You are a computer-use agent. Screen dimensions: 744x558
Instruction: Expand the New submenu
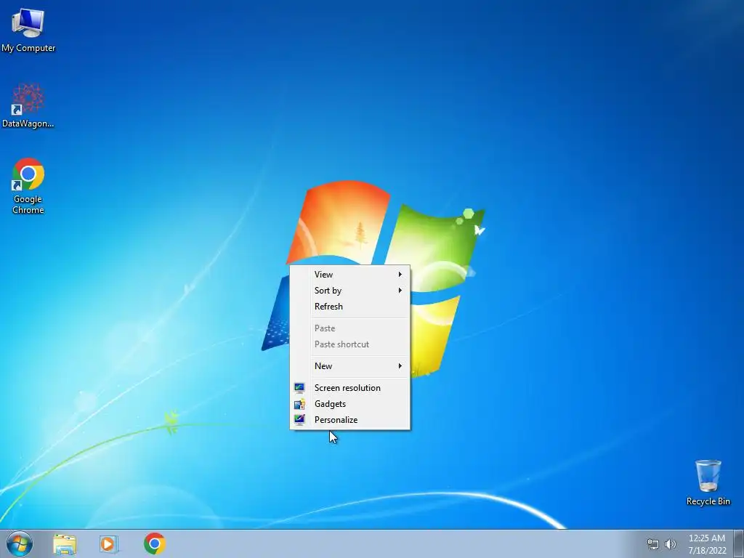(349, 366)
